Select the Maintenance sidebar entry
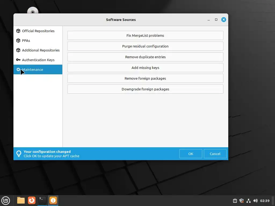 click(38, 69)
